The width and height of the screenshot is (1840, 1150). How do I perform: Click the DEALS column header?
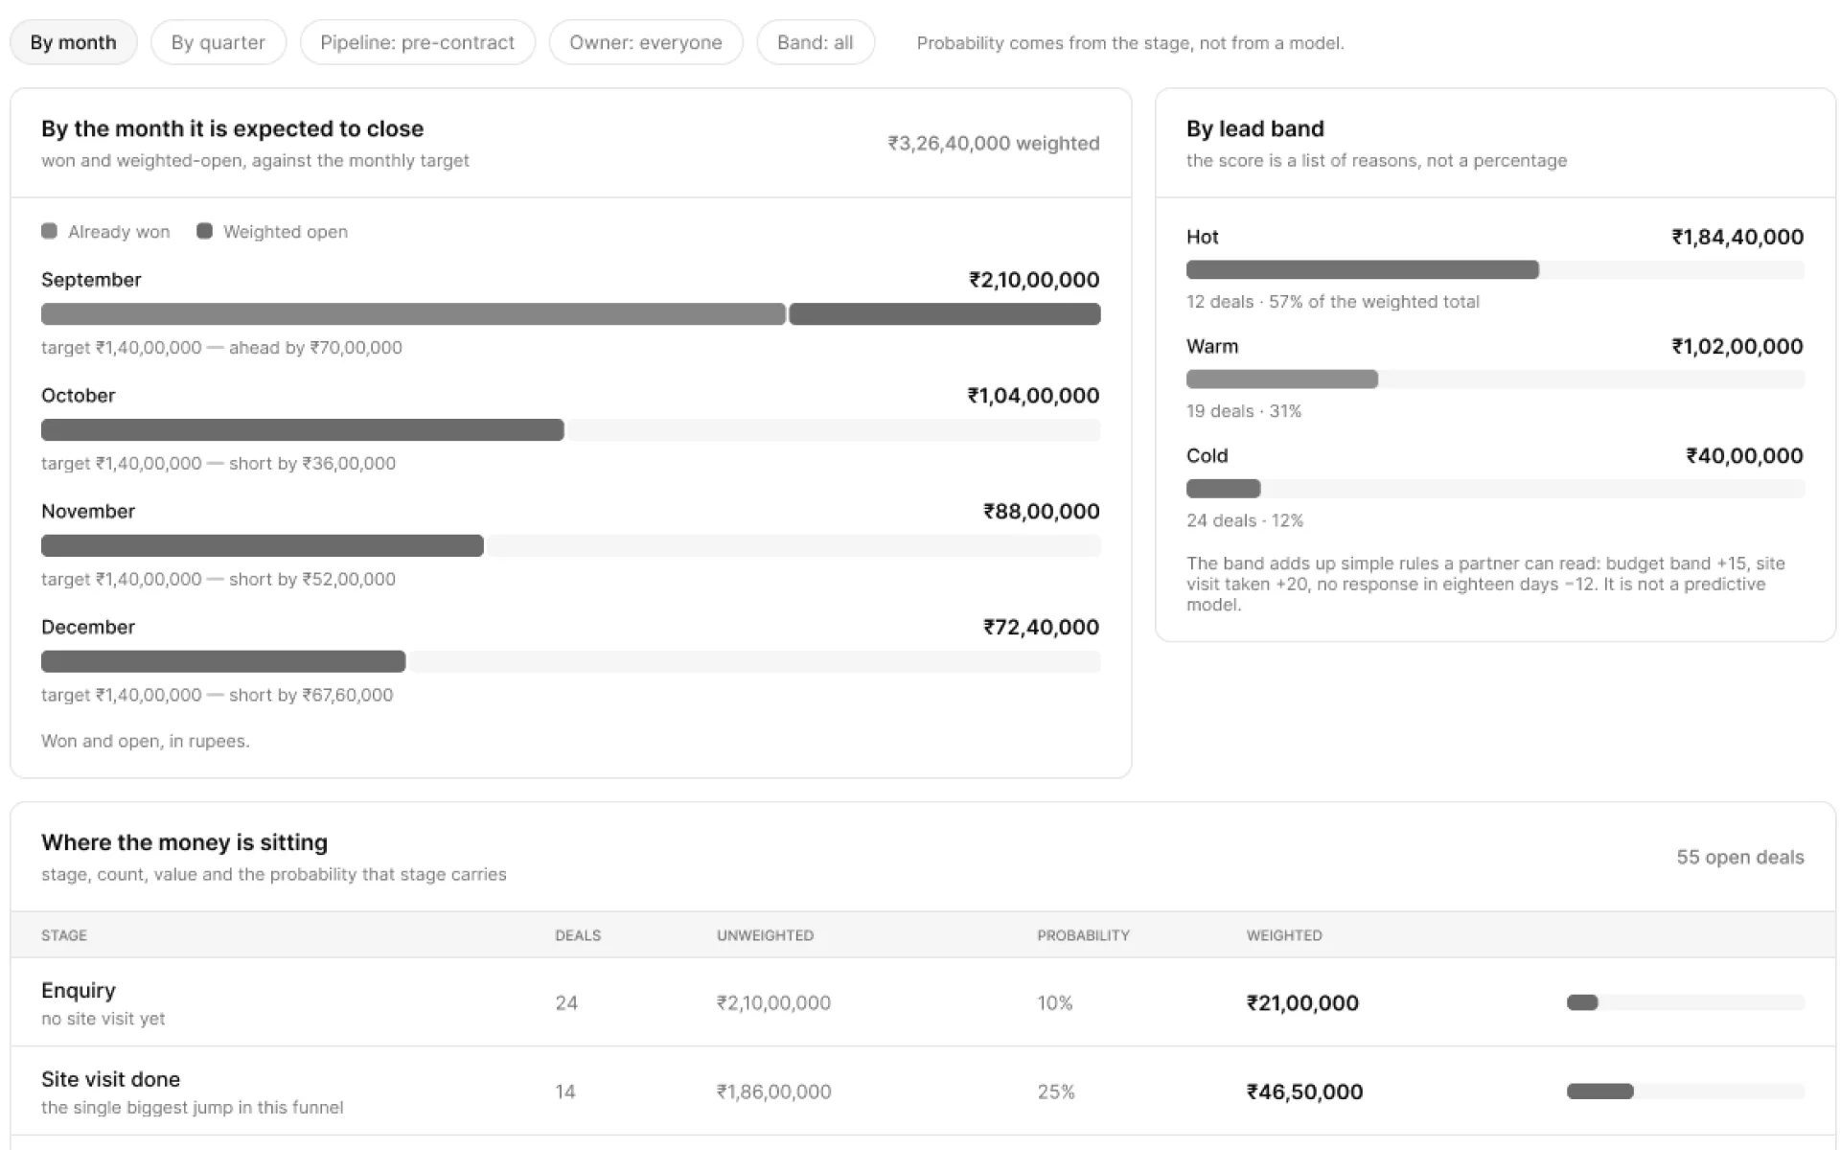coord(578,935)
